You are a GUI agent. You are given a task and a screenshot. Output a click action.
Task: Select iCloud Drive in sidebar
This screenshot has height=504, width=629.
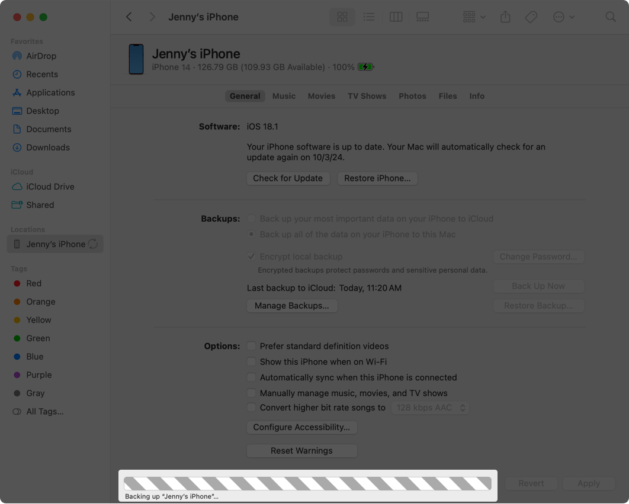point(50,186)
